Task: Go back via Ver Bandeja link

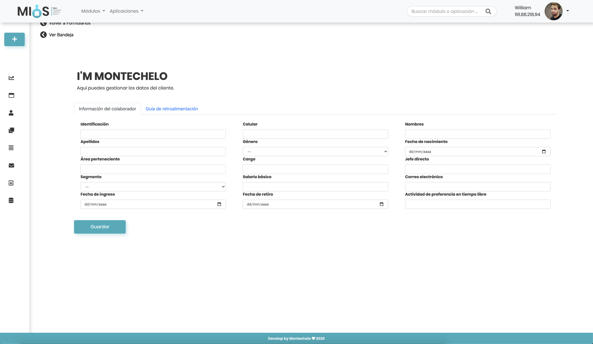Action: (x=57, y=35)
